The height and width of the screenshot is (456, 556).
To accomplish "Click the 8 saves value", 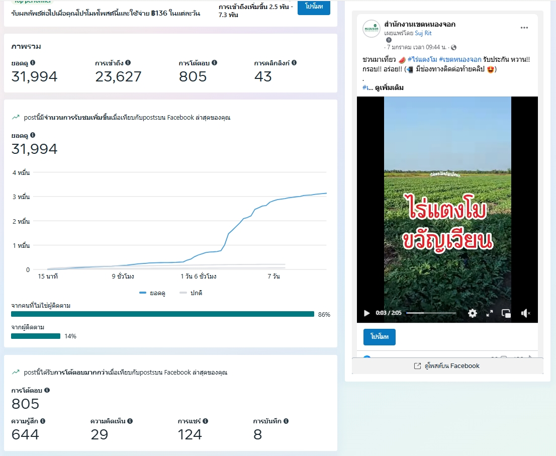I will [x=258, y=434].
